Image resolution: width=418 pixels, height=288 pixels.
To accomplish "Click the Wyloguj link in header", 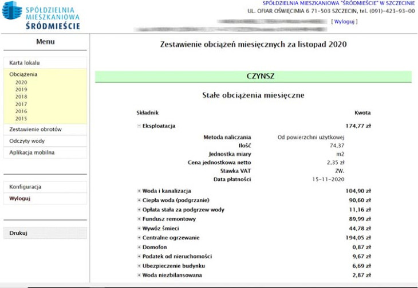I will pos(345,22).
